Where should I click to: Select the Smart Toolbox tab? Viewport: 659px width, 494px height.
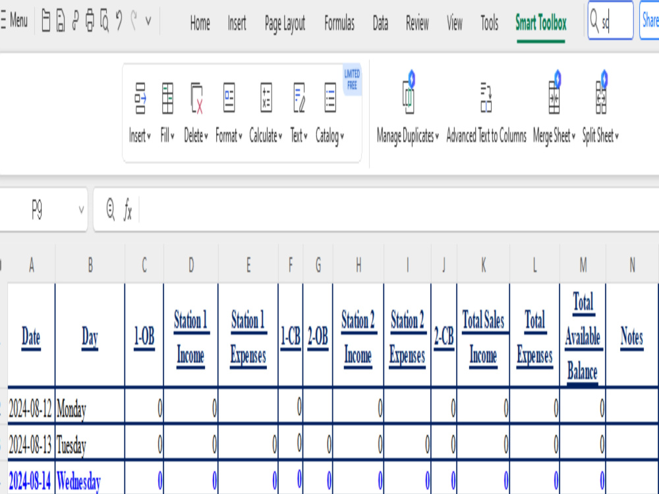pos(541,22)
